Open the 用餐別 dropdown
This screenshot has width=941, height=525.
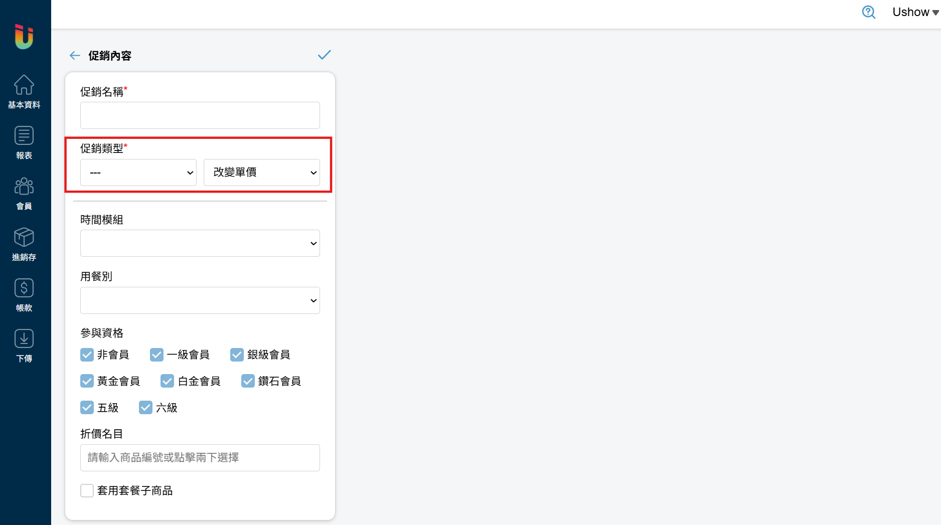tap(200, 300)
